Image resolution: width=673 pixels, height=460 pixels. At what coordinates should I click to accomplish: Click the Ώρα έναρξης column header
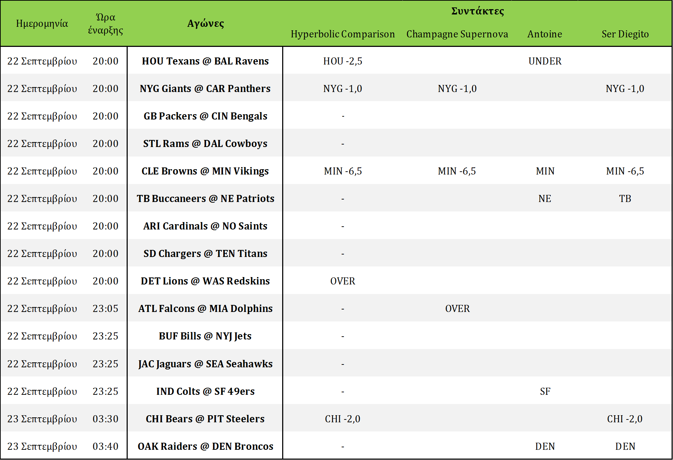point(105,24)
